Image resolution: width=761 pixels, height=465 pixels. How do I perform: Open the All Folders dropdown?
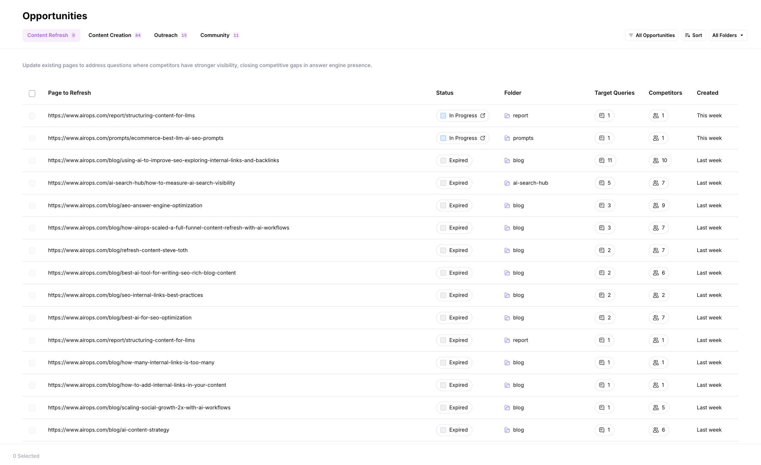tap(728, 35)
